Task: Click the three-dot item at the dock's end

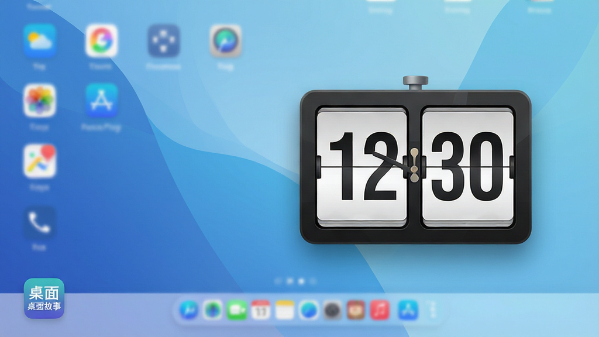Action: pyautogui.click(x=432, y=310)
